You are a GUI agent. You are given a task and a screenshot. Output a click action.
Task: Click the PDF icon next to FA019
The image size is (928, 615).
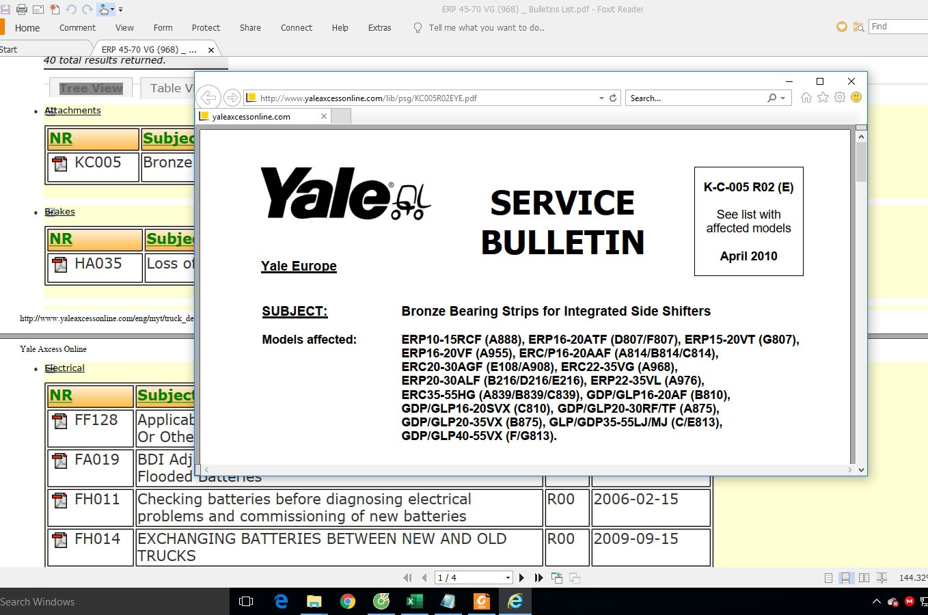[x=60, y=461]
